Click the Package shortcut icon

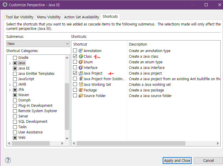pos(81,90)
